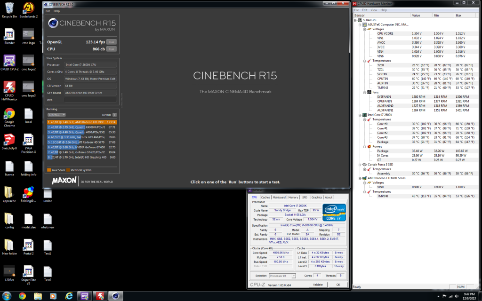Open the 120Res desktop icon
The height and width of the screenshot is (301, 482).
coord(9,273)
